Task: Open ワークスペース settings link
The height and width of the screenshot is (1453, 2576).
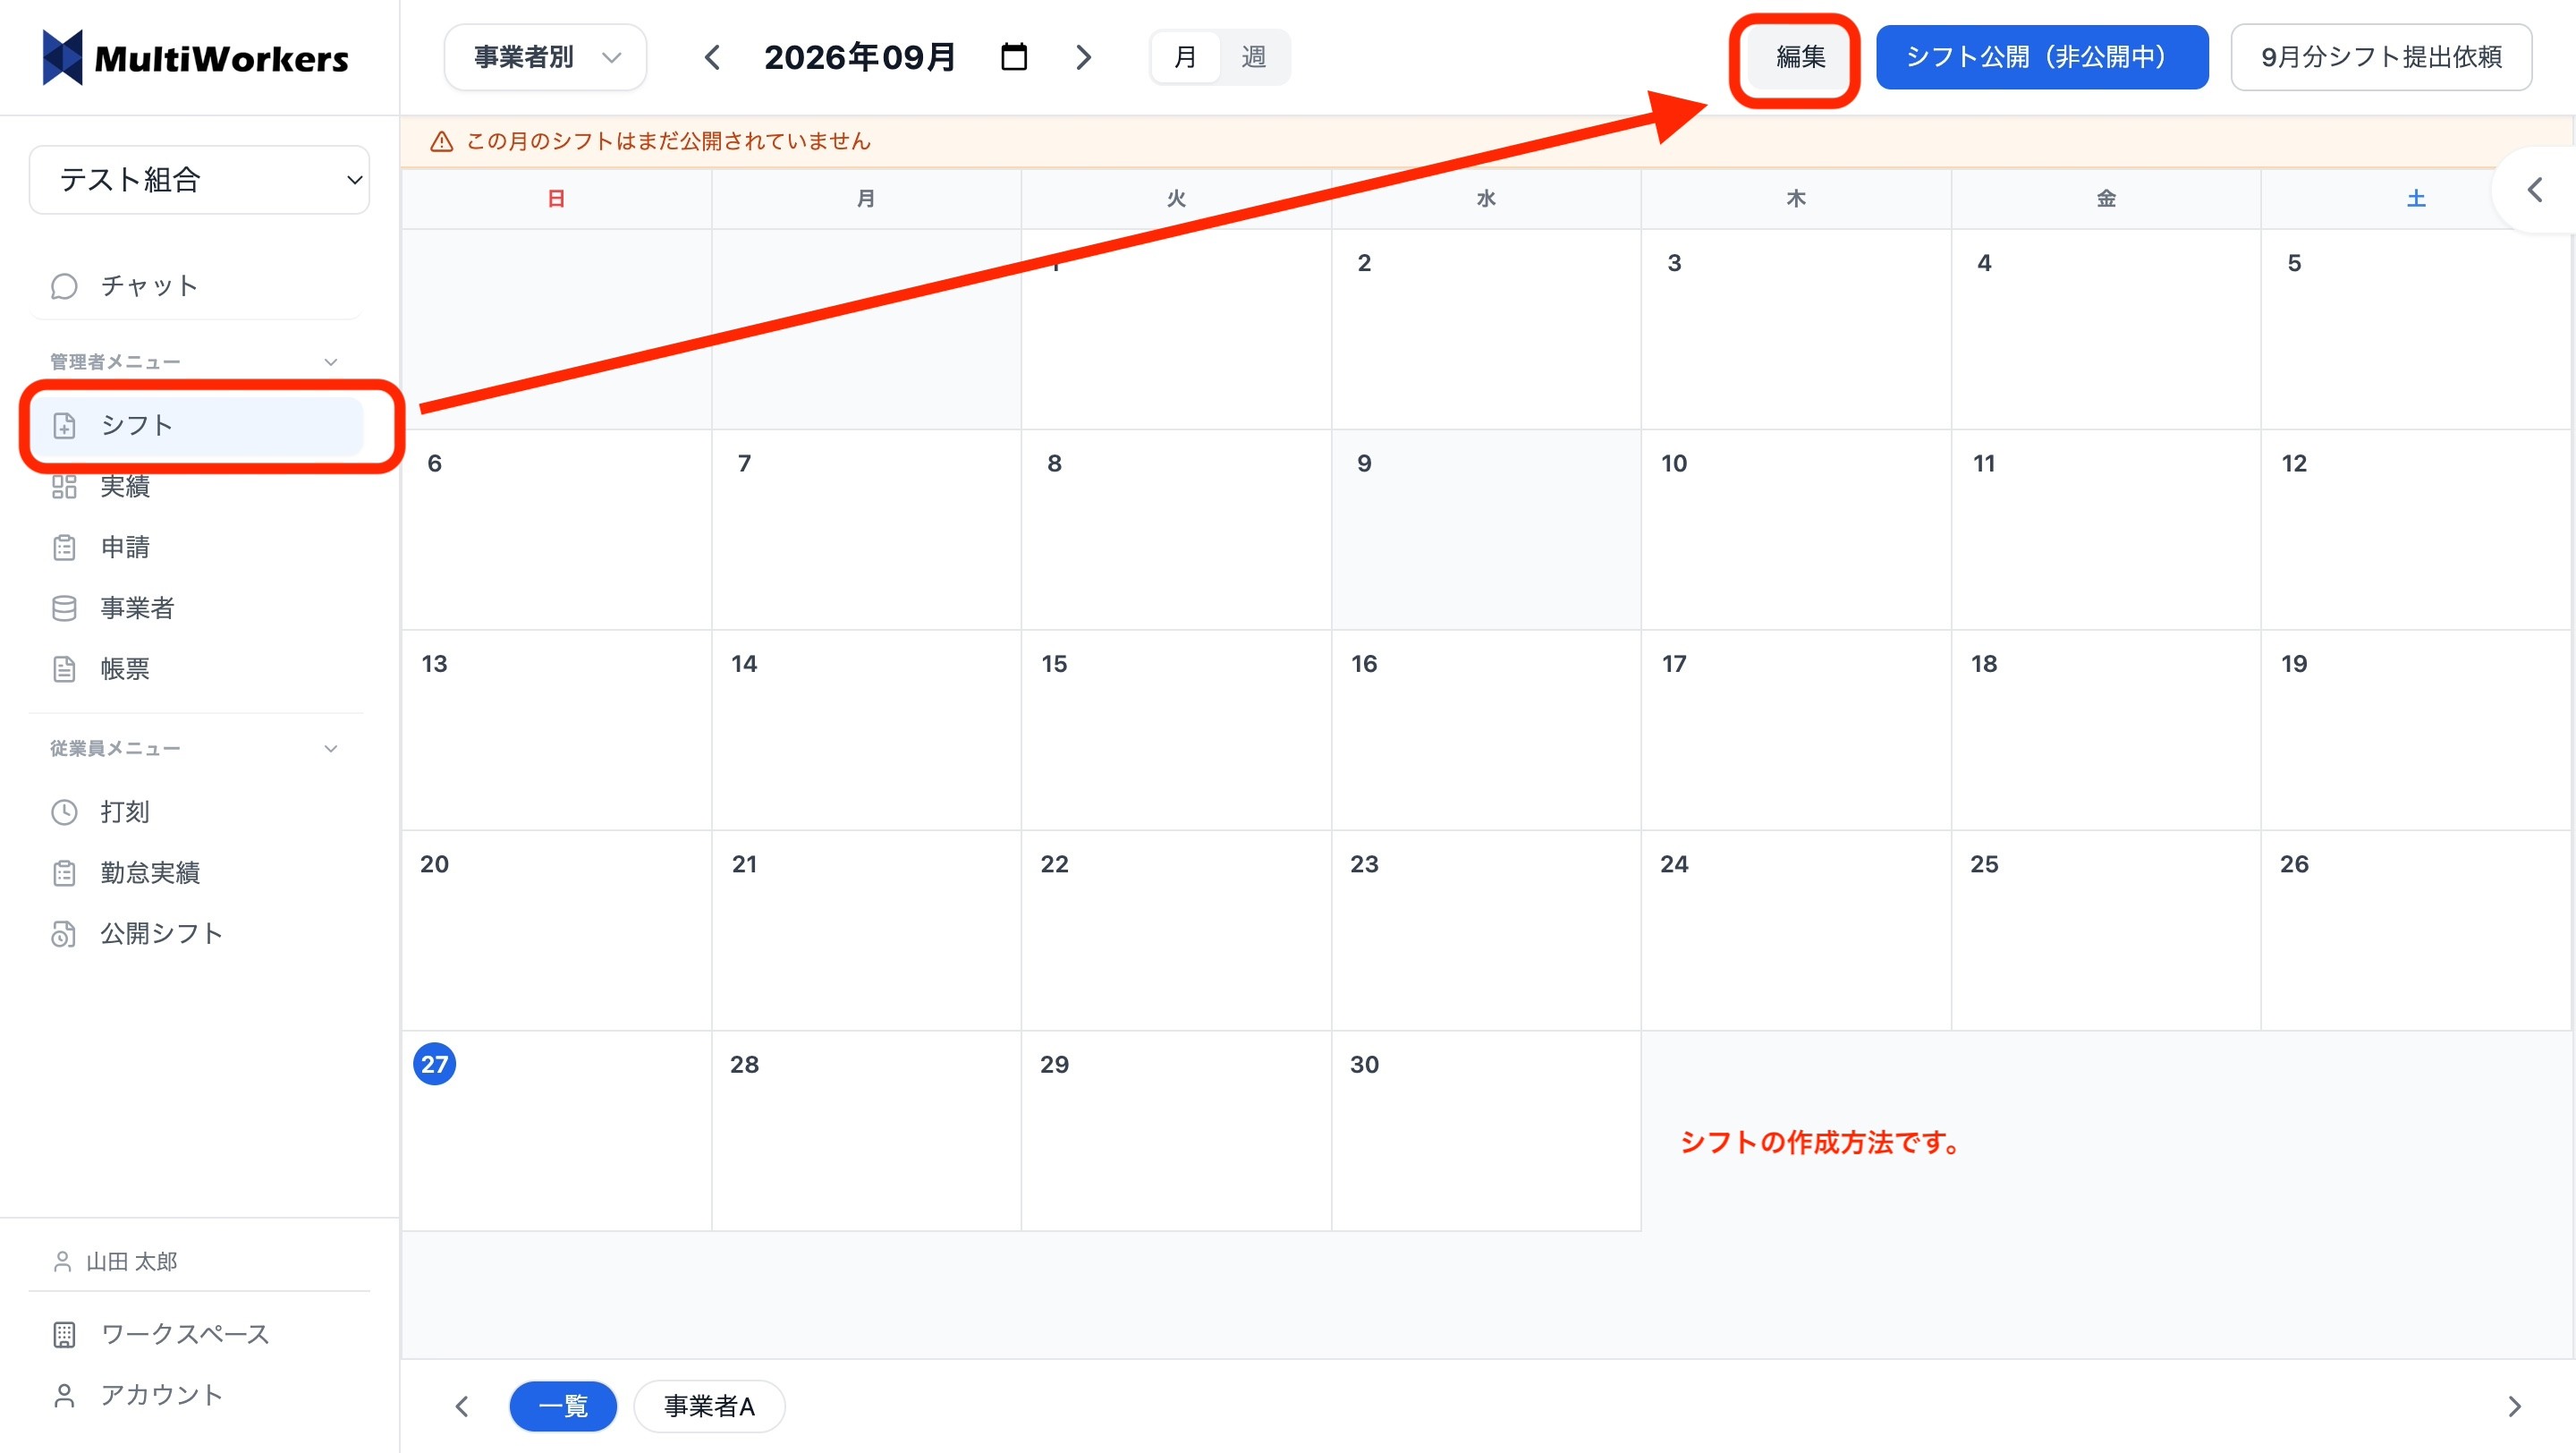Action: [196, 1335]
